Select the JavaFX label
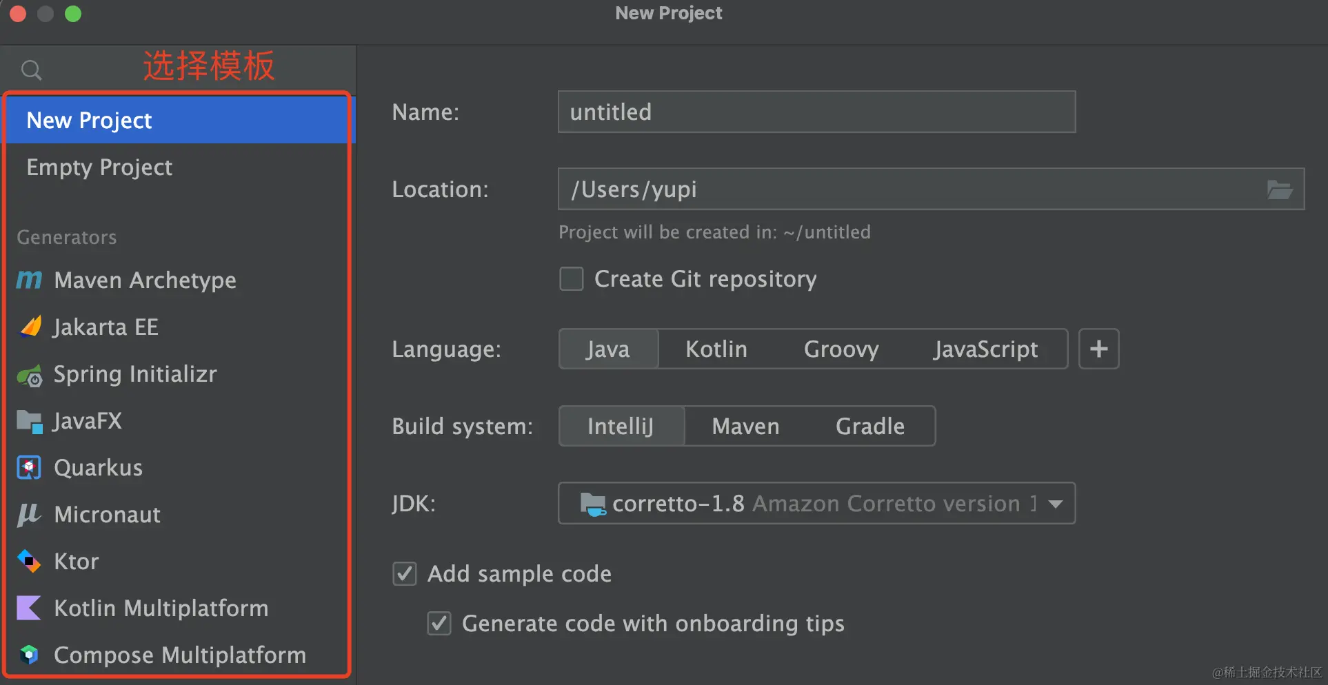Image resolution: width=1328 pixels, height=685 pixels. [88, 420]
